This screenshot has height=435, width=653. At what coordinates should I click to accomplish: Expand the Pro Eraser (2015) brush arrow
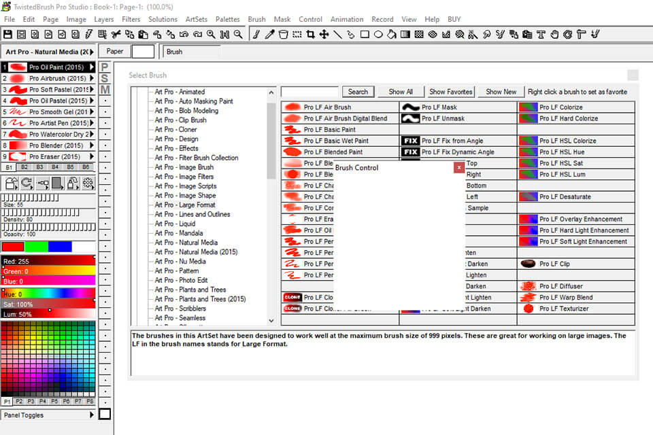[92, 156]
